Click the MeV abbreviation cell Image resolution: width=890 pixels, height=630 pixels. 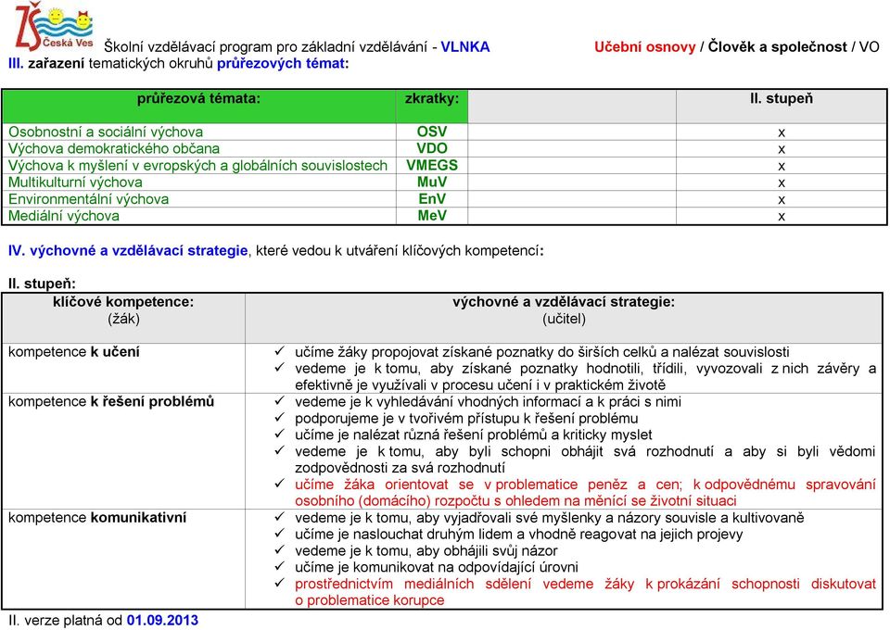[x=431, y=216]
